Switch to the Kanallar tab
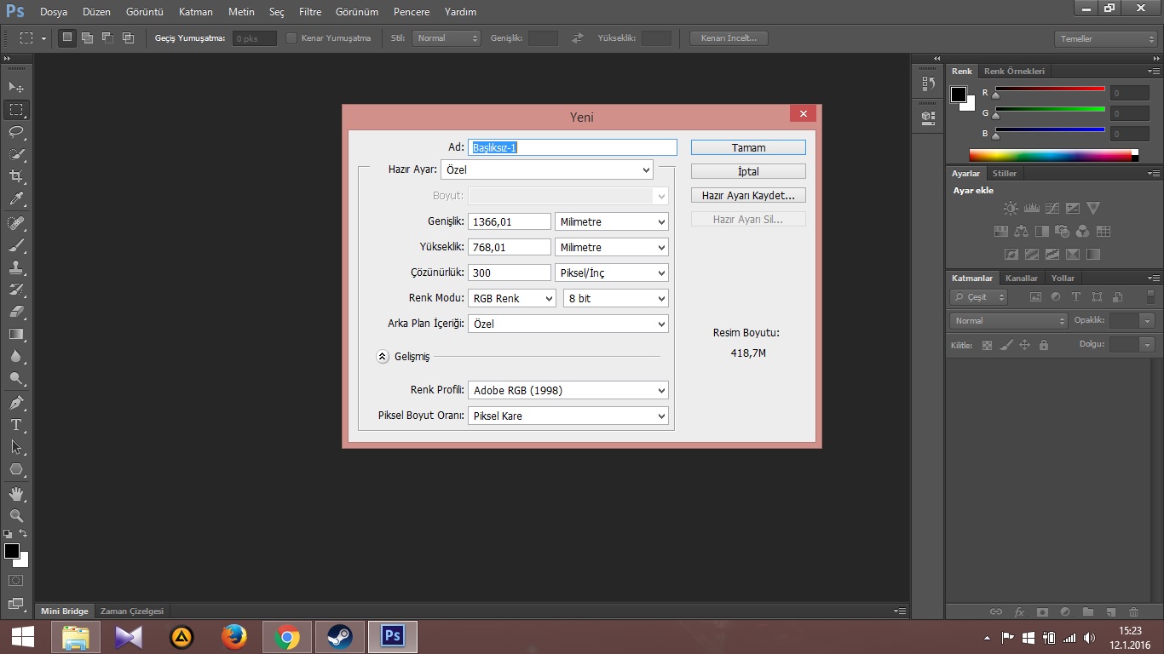The width and height of the screenshot is (1164, 654). click(x=1021, y=278)
